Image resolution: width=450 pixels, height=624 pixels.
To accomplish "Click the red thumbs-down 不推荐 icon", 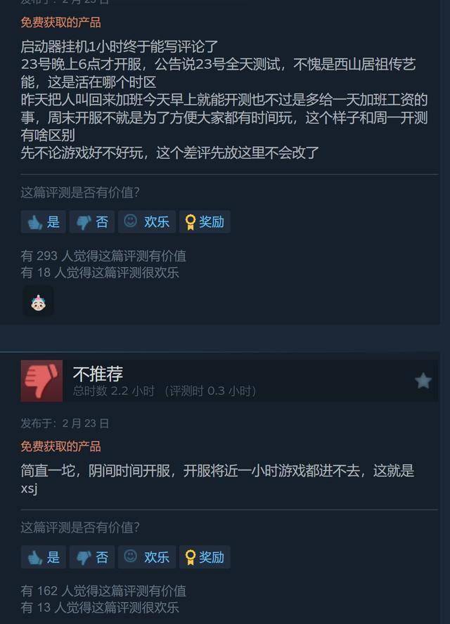I will coord(41,381).
